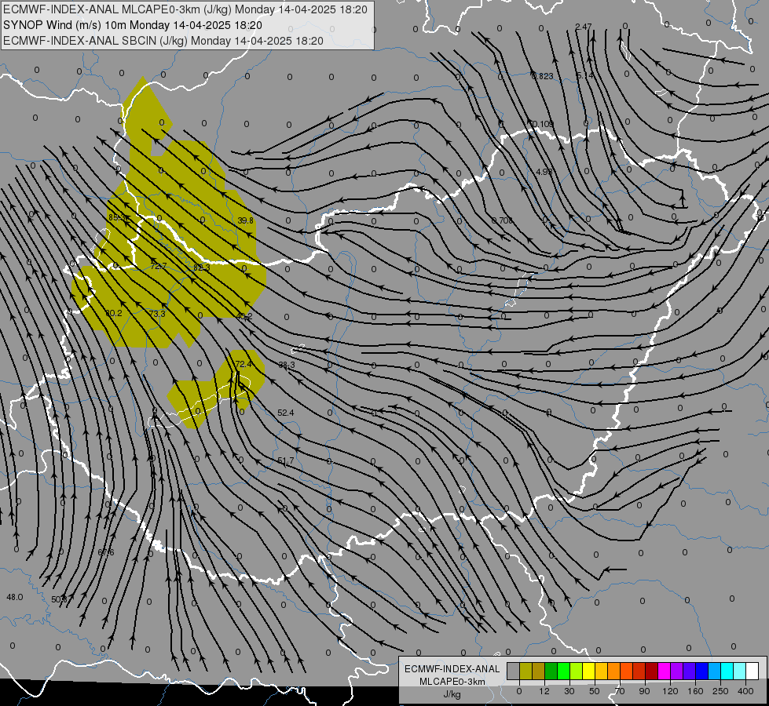Select the legend scale value '250'
Image resolution: width=769 pixels, height=706 pixels.
pos(720,691)
